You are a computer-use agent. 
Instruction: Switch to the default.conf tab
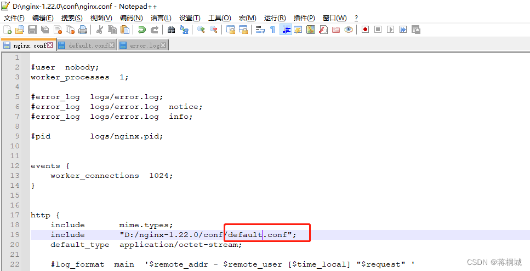coord(88,45)
